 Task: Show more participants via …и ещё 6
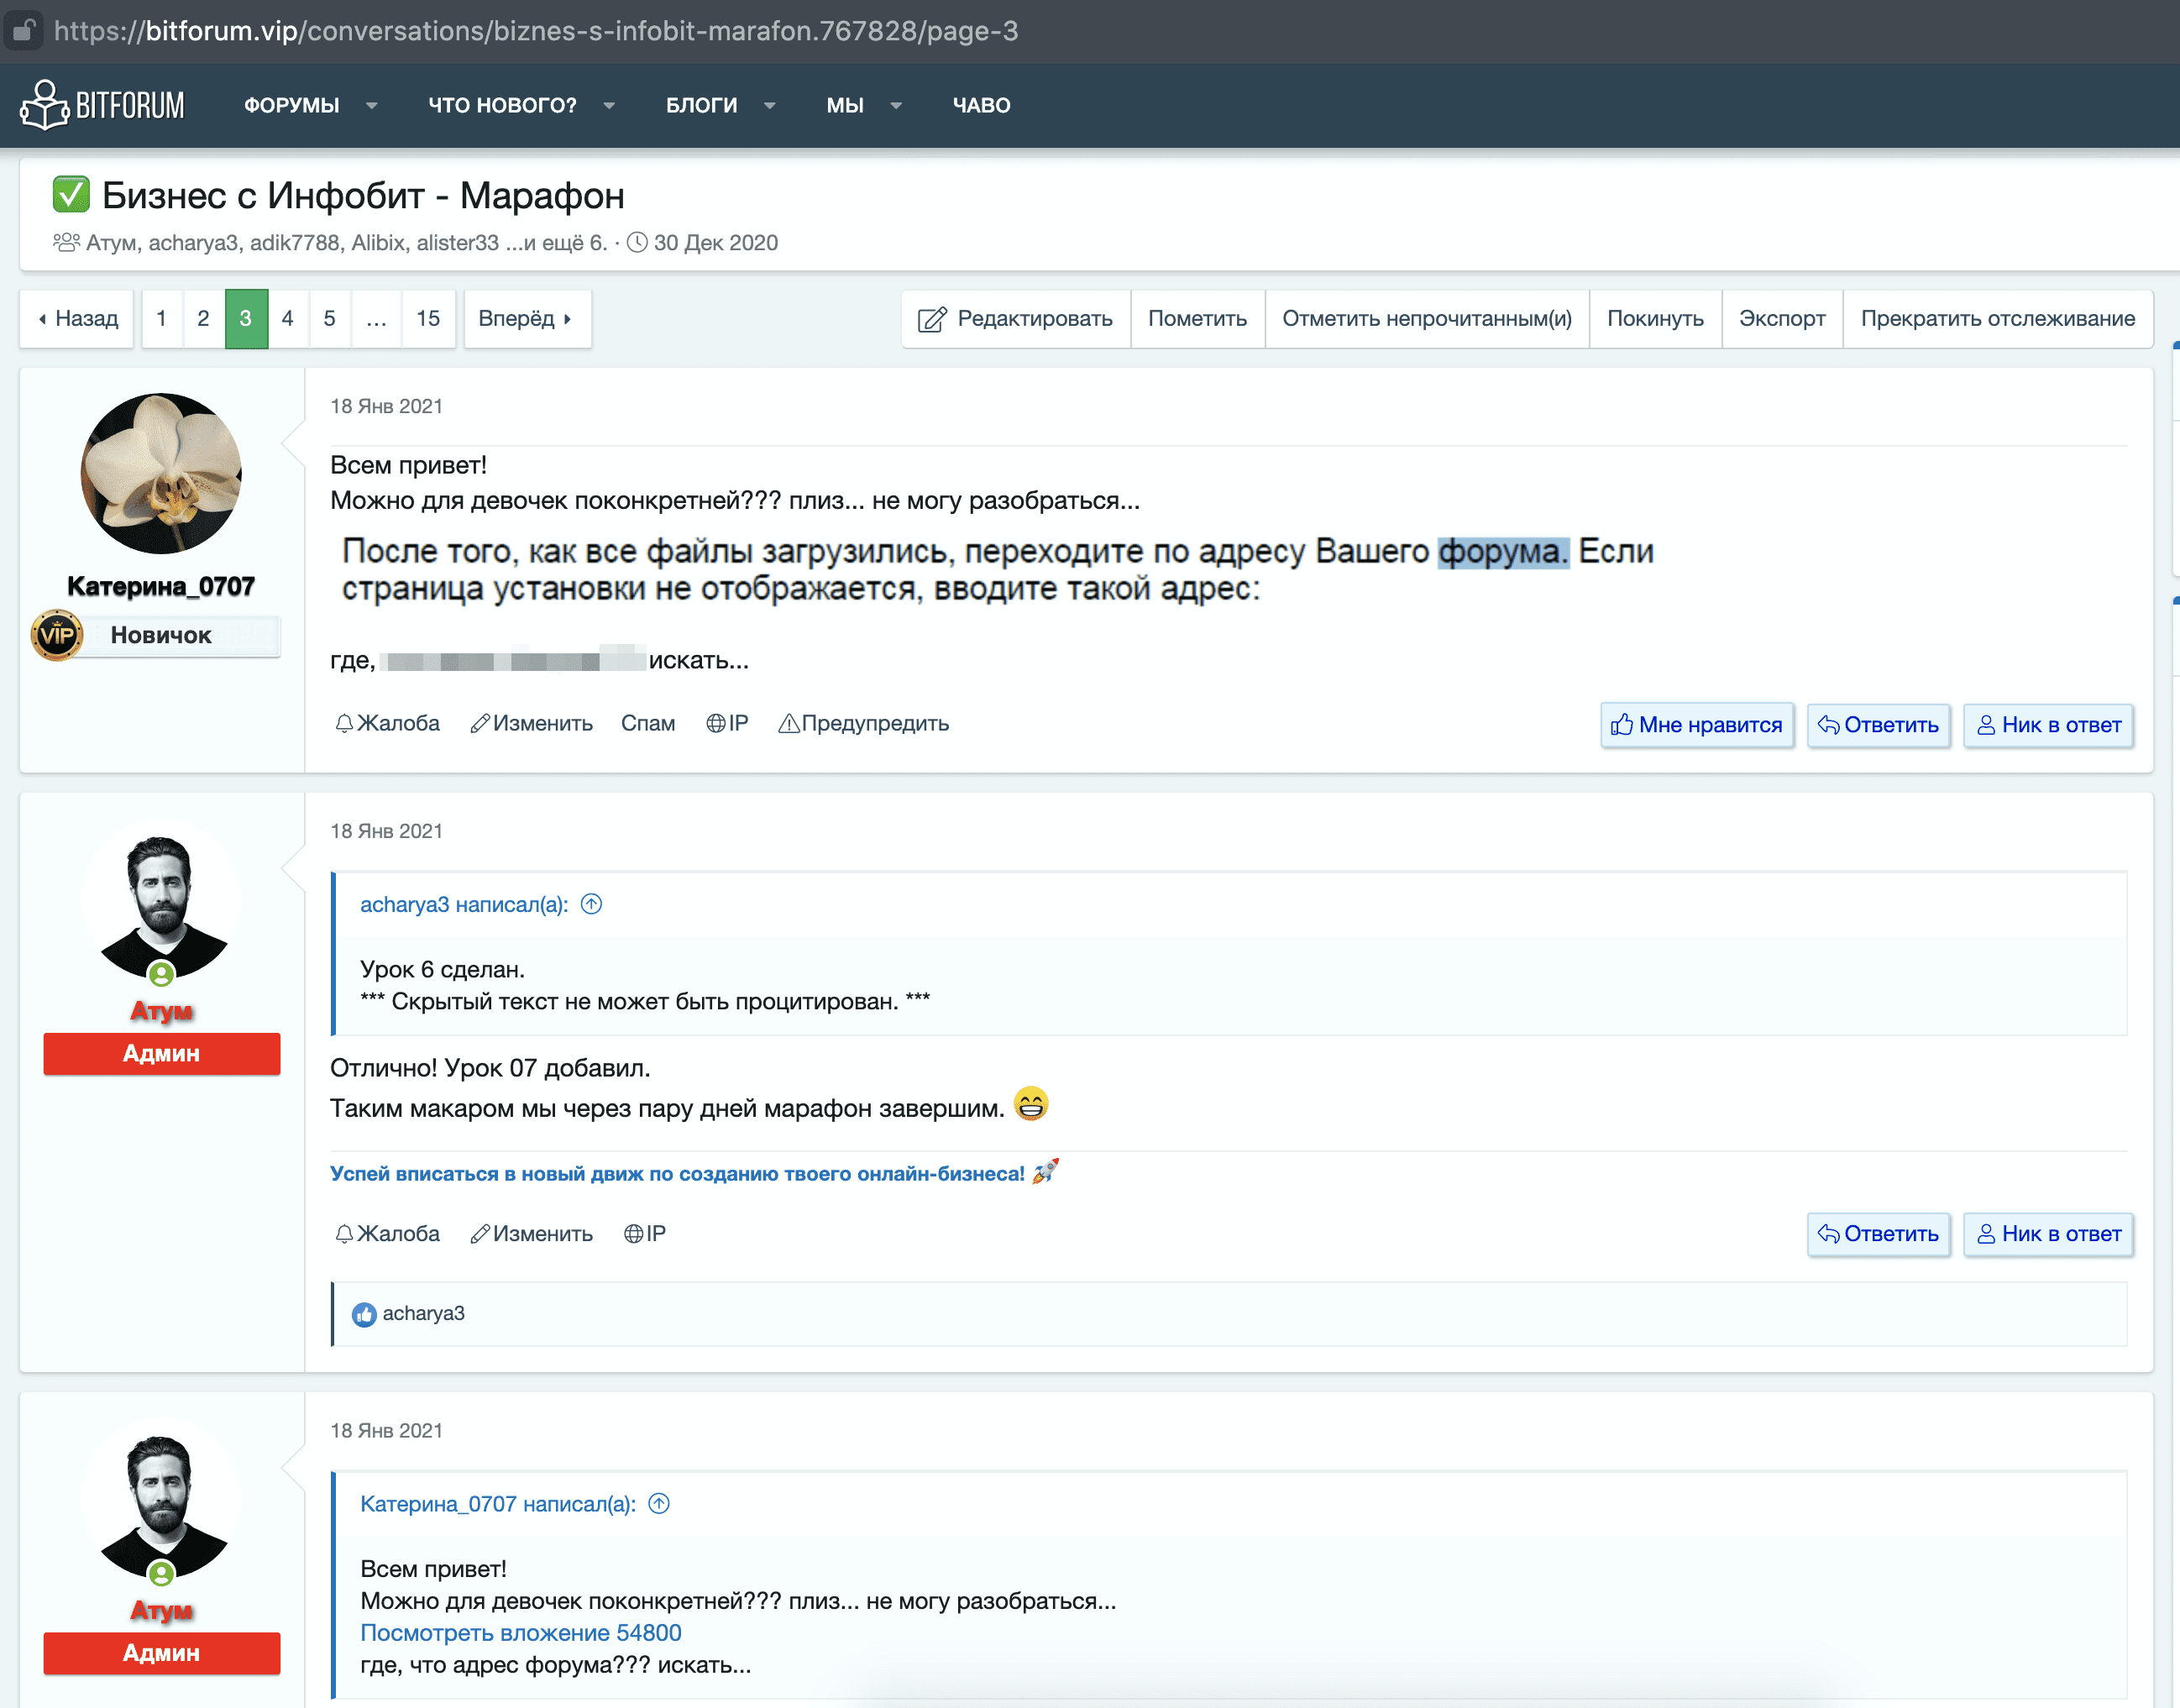(x=555, y=243)
